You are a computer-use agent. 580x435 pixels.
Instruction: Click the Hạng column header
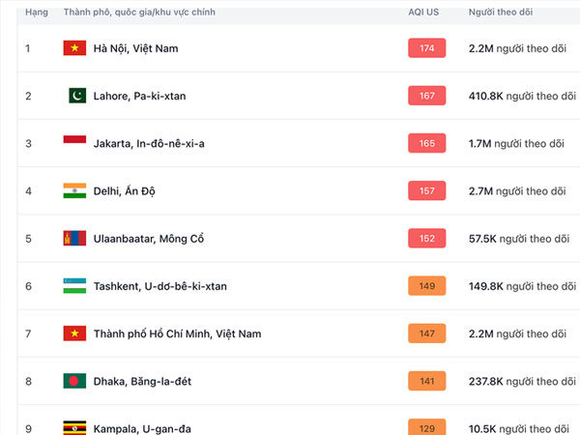pos(36,12)
